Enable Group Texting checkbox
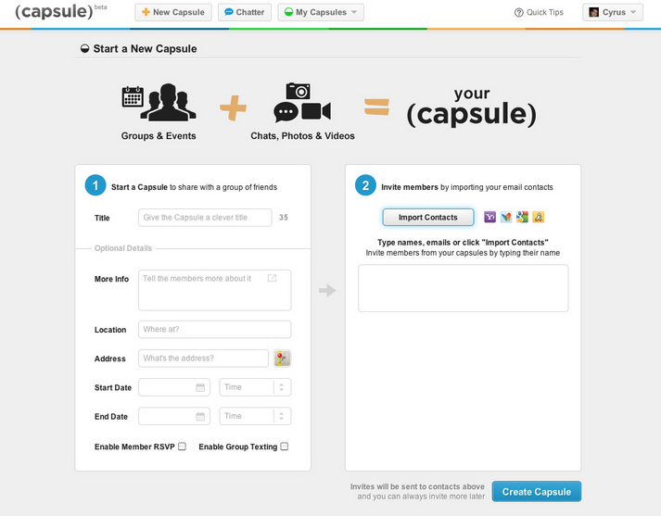The width and height of the screenshot is (661, 516). [x=285, y=447]
